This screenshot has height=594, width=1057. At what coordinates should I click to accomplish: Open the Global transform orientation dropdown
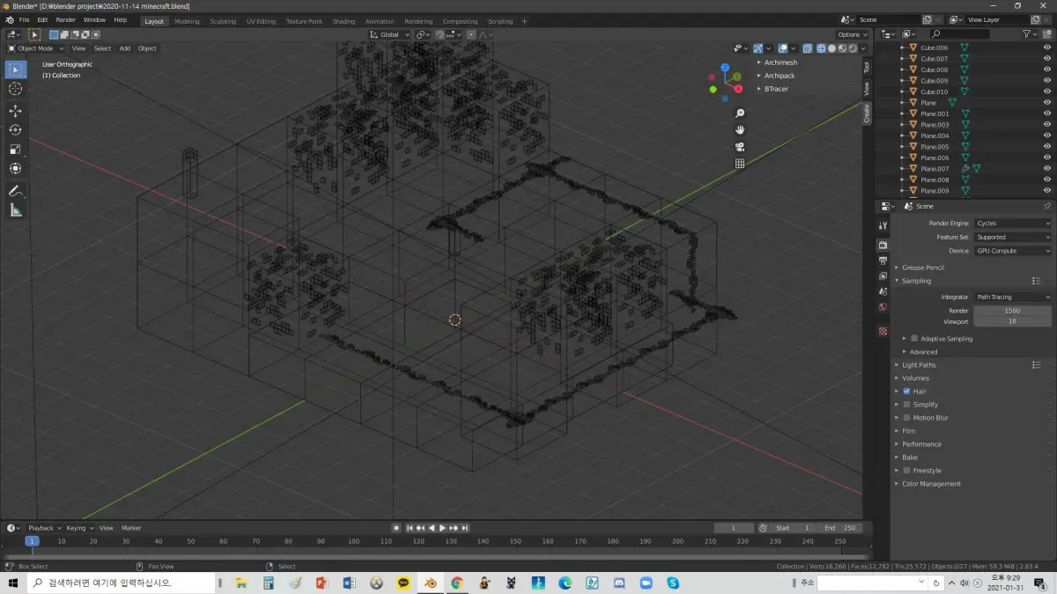(389, 34)
